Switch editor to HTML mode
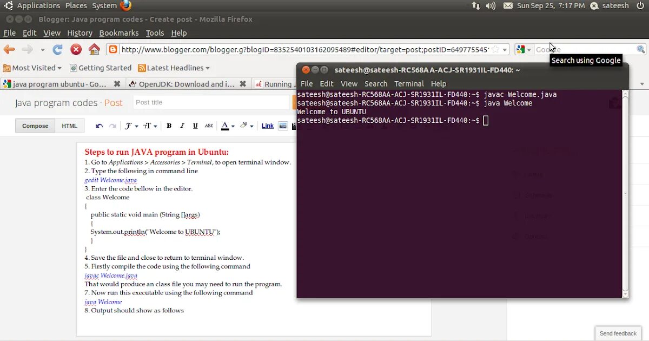Image resolution: width=649 pixels, height=341 pixels. (69, 126)
